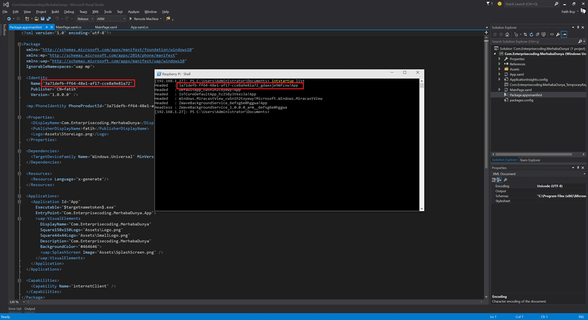Expand the App.xaml node

(500, 74)
